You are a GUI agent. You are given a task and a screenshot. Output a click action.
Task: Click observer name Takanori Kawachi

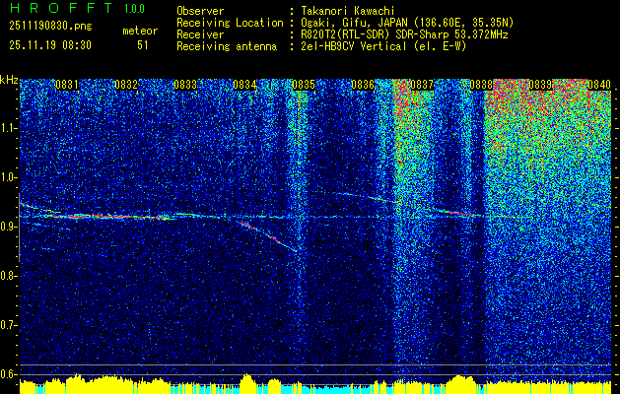pos(348,11)
